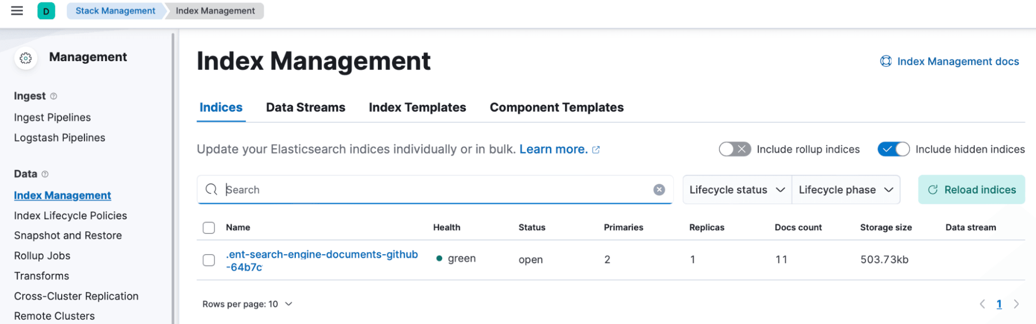
Task: Select the .ent-search-engine-documents-github row checkbox
Action: [209, 260]
